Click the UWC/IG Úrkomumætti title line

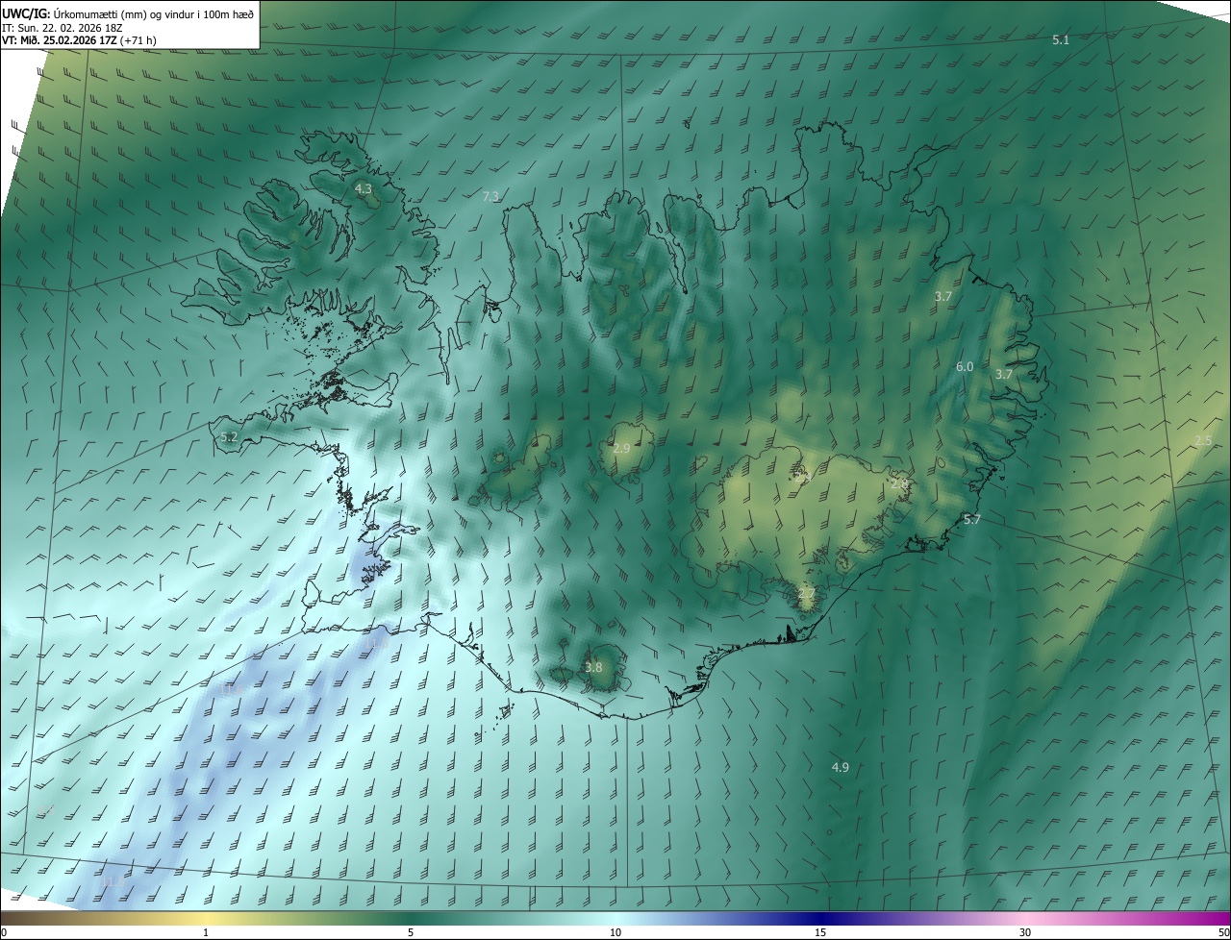[x=128, y=12]
